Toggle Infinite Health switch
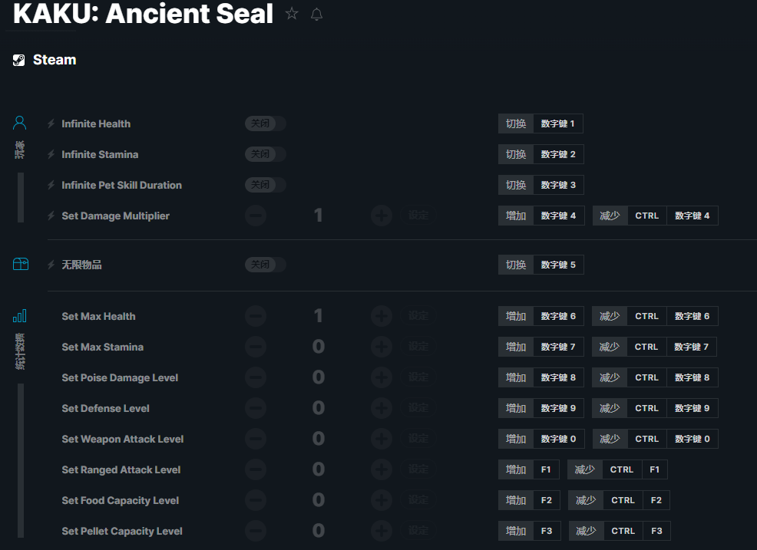Image resolution: width=757 pixels, height=550 pixels. coord(266,124)
